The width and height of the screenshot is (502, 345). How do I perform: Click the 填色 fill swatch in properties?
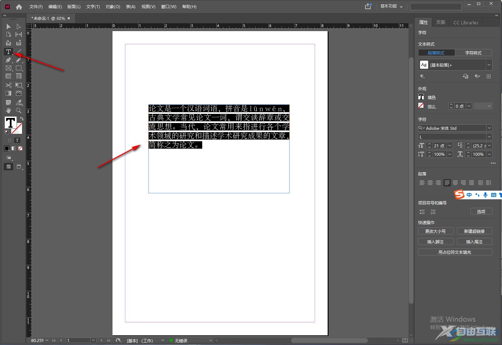pos(421,97)
